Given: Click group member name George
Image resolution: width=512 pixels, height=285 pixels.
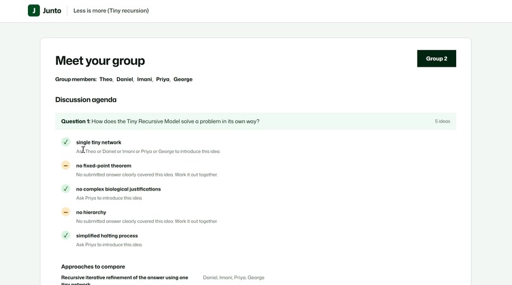Looking at the screenshot, I should [183, 79].
